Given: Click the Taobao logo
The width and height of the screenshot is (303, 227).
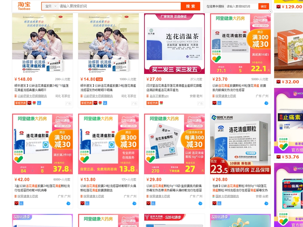Looking at the screenshot, I should [x=24, y=6].
